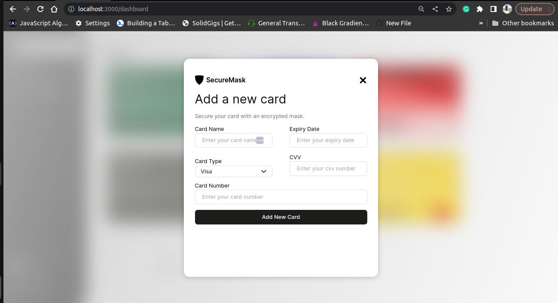The height and width of the screenshot is (303, 558).
Task: Reload the page with browser refresh icon
Action: 40,9
